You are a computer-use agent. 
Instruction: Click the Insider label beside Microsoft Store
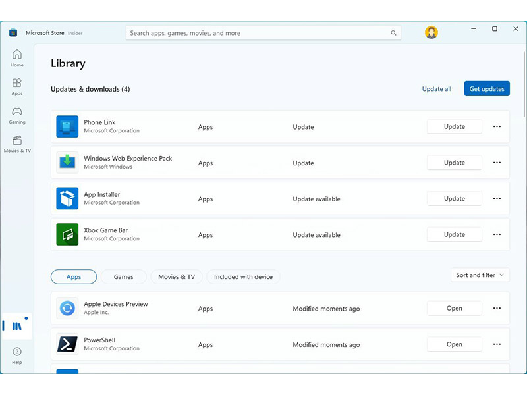coord(75,33)
